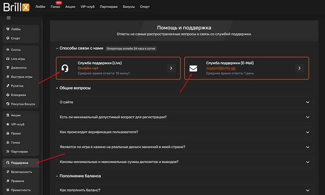Viewport: 325px width, 195px height.
Task: Select Поддержка in the sidebar
Action: point(19,163)
